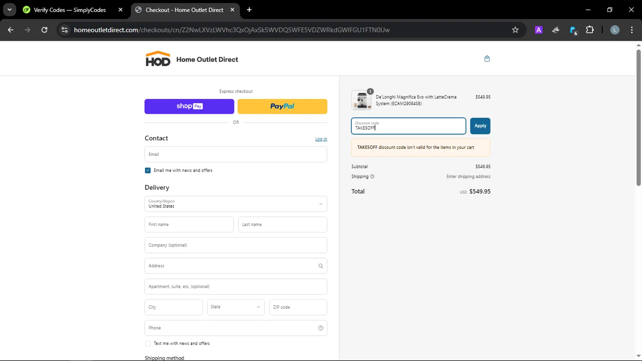Click the ZIP code field

(x=298, y=307)
